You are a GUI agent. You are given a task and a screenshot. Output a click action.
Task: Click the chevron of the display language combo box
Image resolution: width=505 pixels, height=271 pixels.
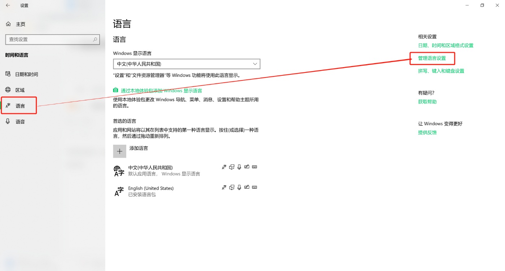[x=255, y=64]
